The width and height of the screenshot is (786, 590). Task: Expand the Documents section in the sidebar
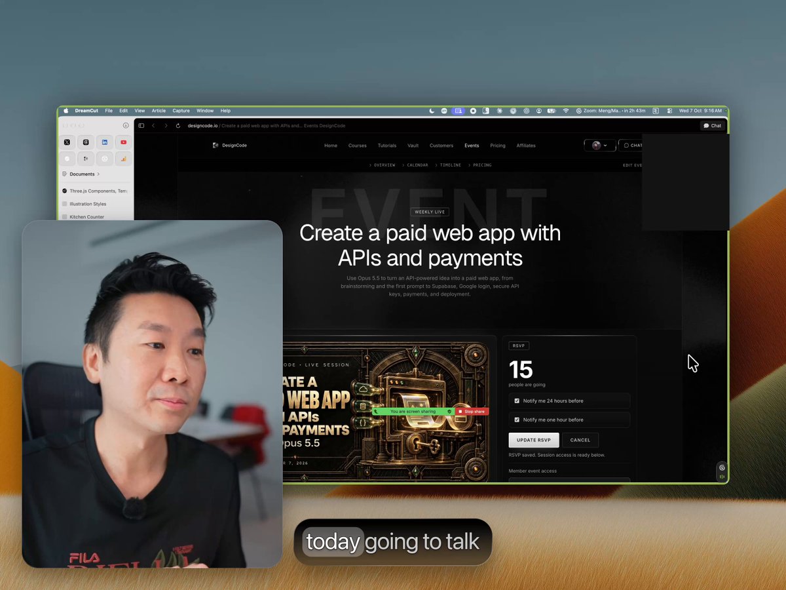(x=82, y=174)
